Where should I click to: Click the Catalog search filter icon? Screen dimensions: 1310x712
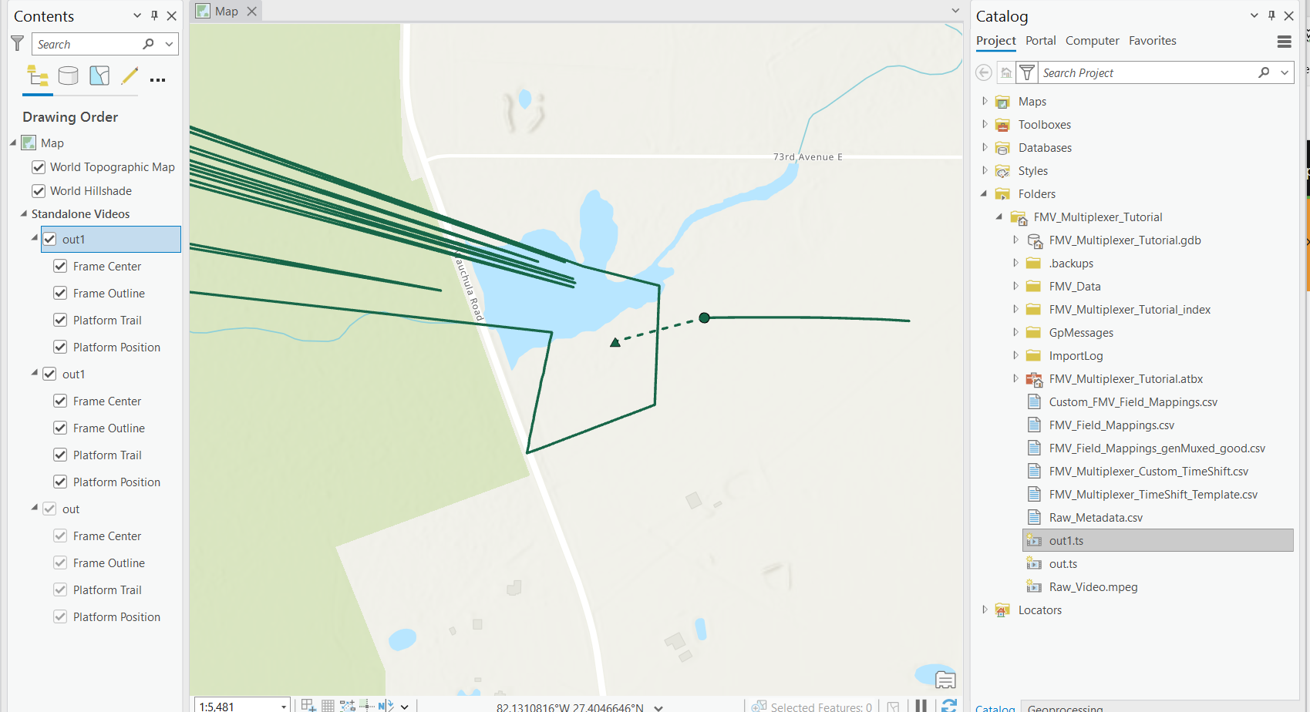[x=1026, y=72]
